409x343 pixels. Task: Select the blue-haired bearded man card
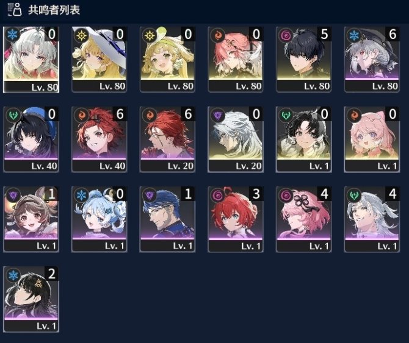[x=167, y=219]
